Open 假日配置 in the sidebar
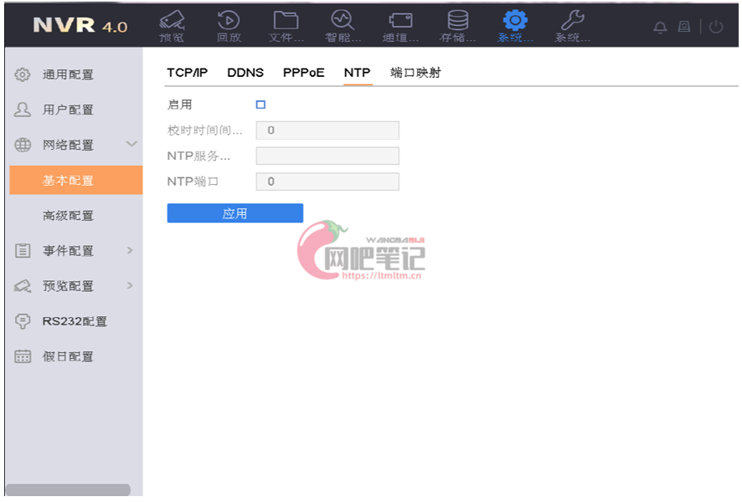This screenshot has height=502, width=742. click(x=68, y=356)
